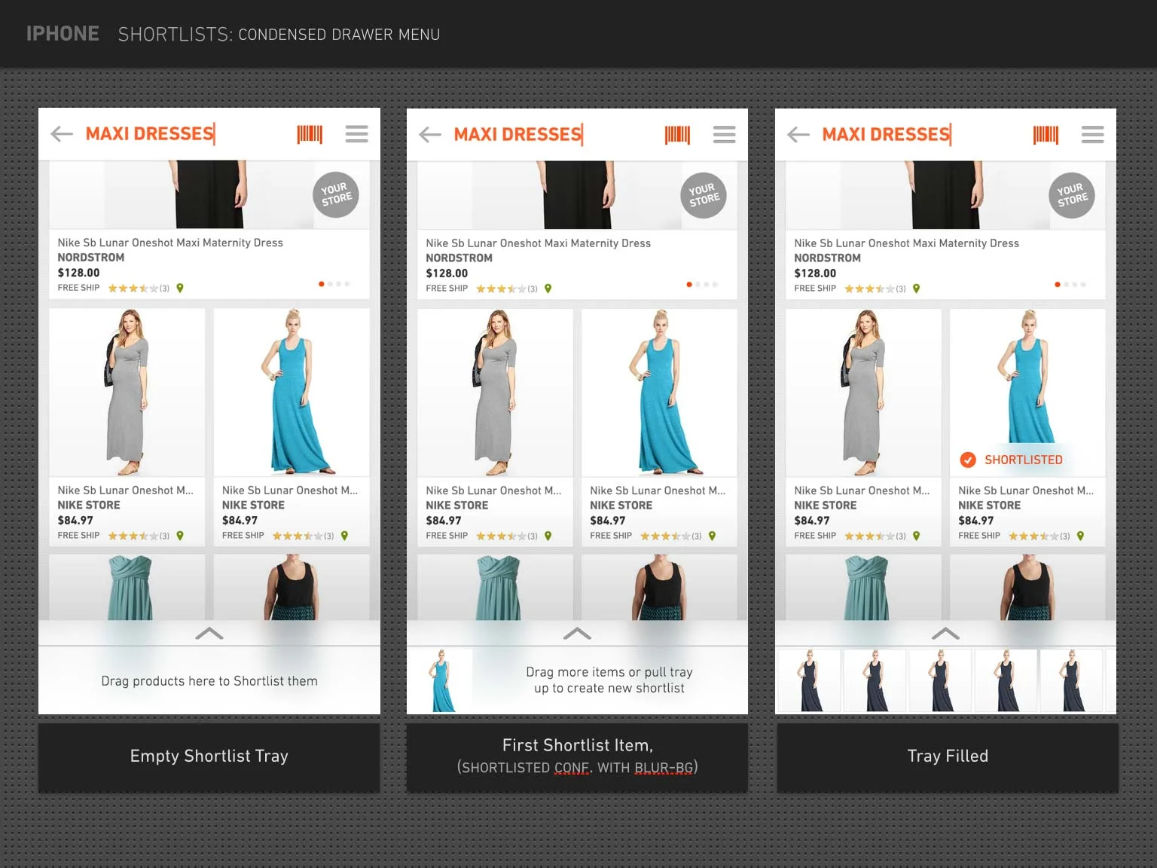Tap FREE SHIP label under blue dress, Empty Tray screen

click(x=243, y=536)
